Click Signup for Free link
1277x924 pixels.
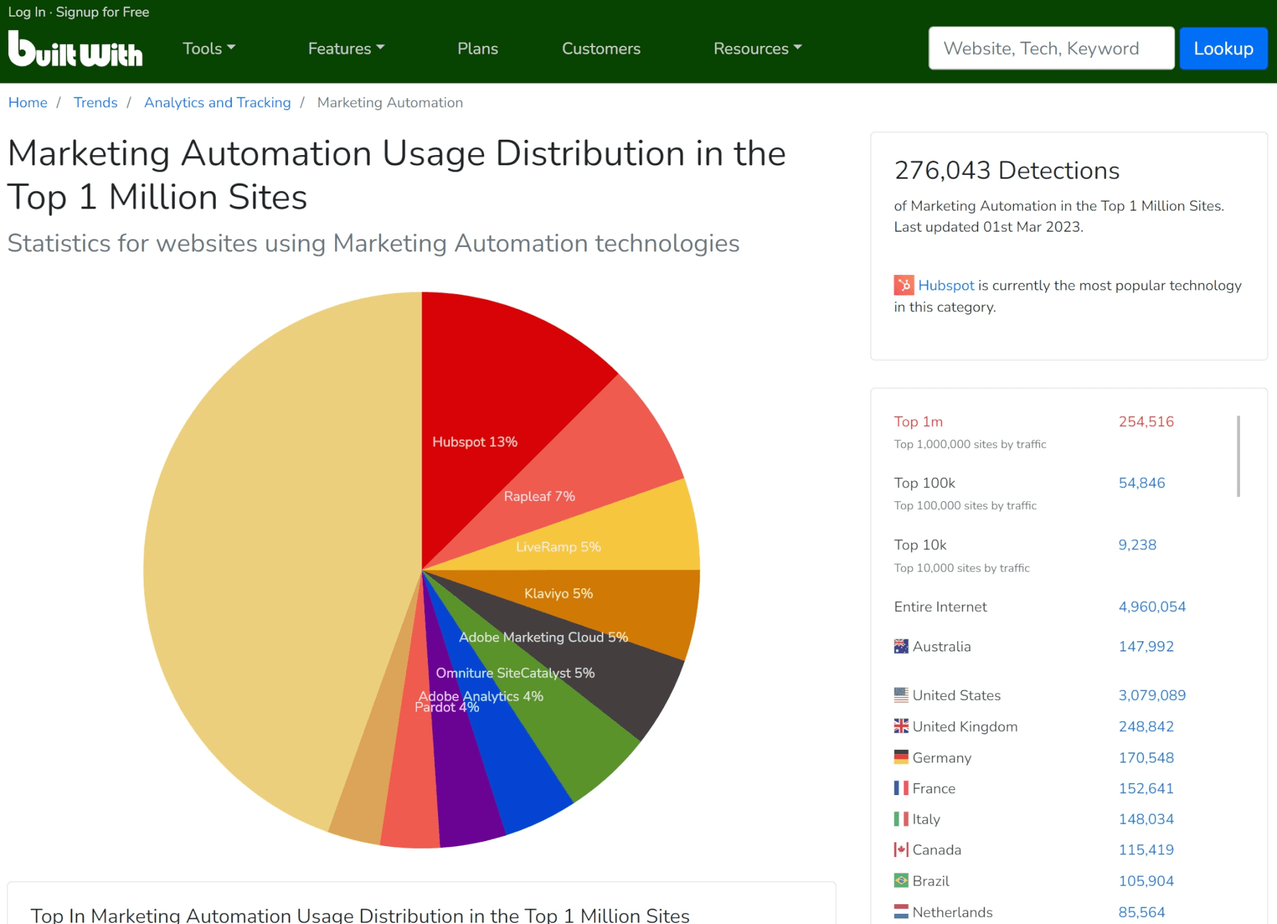point(102,12)
